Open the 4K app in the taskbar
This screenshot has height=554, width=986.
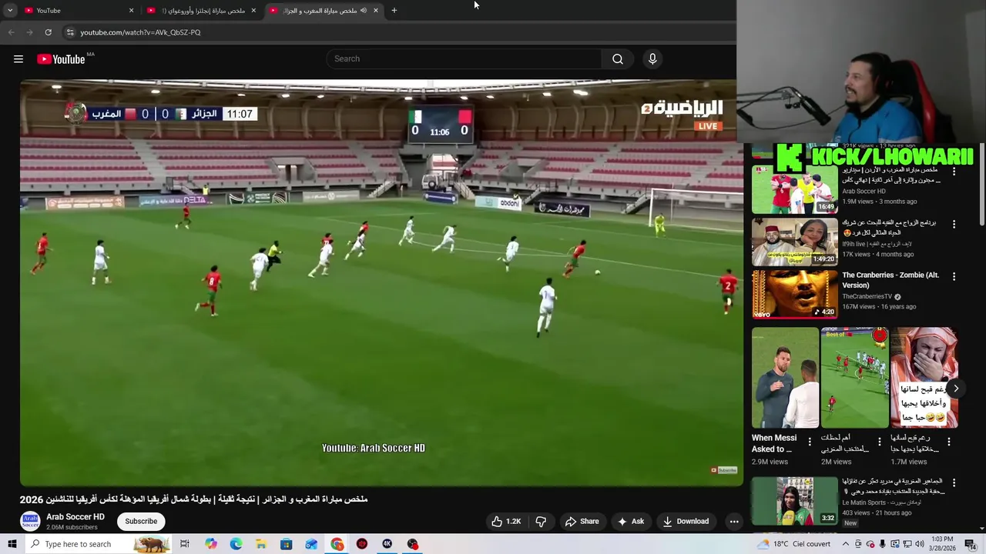pyautogui.click(x=387, y=544)
